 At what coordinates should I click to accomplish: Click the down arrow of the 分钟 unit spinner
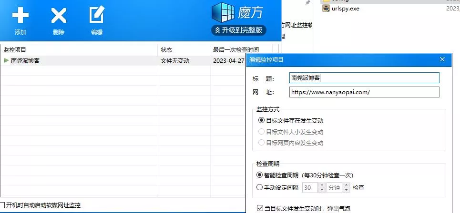coord(347,190)
